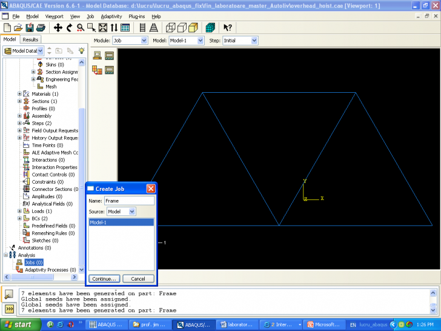Select the Pan View tool
Viewport: 441px width, 331px height.
59,28
